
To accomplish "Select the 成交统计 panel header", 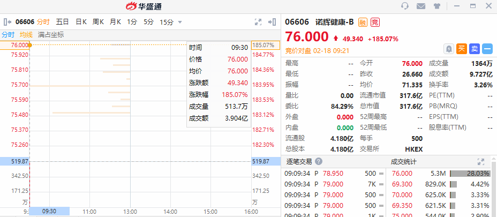I will pyautogui.click(x=403, y=162).
